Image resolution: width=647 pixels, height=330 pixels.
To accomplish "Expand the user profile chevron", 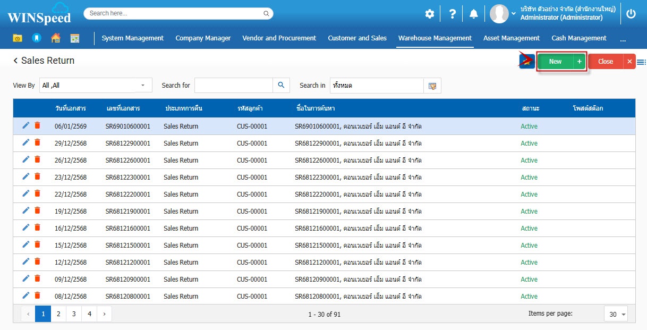I will point(513,13).
